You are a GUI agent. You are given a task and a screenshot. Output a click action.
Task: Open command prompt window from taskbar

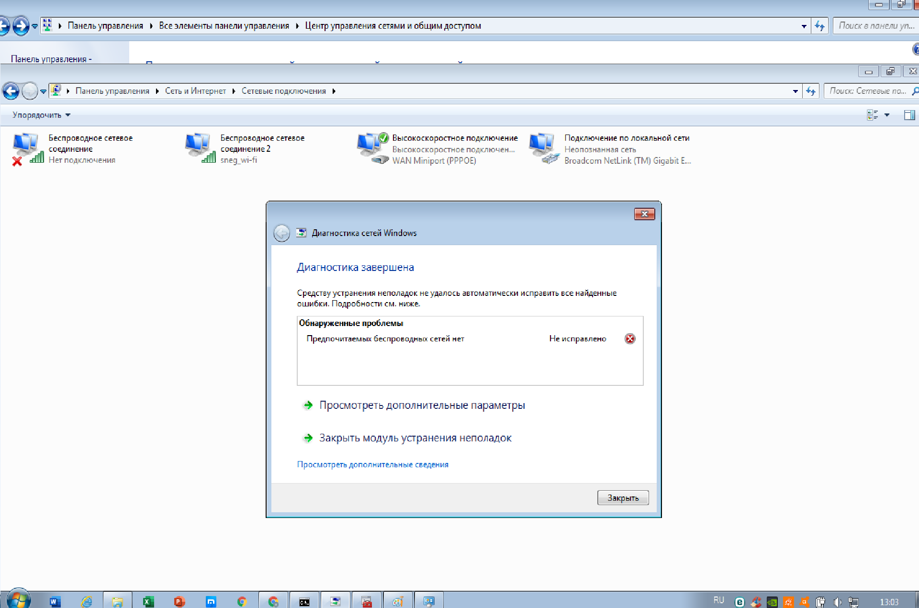(304, 601)
